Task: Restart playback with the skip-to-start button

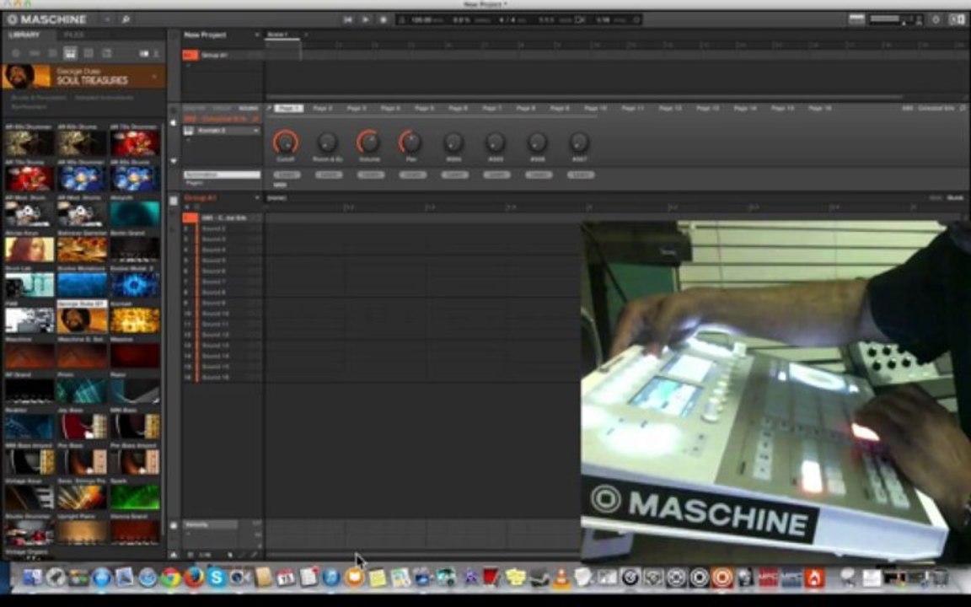Action: 347,20
